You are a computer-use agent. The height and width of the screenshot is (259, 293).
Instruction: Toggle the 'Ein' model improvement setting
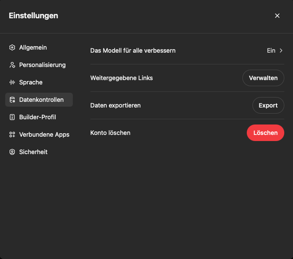tap(271, 50)
